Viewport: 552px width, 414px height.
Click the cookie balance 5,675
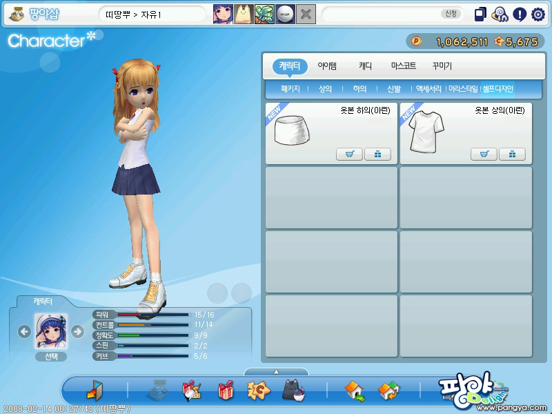522,42
